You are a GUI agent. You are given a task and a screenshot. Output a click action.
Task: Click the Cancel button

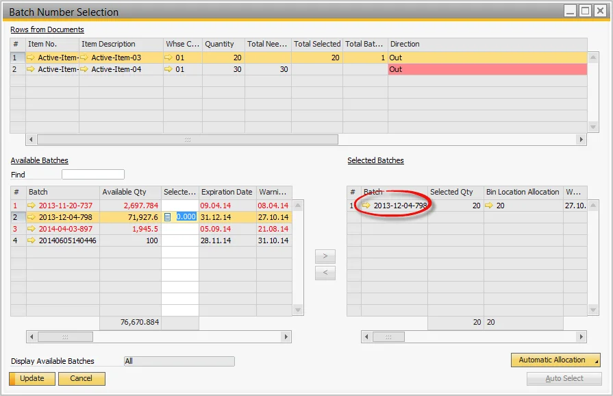pos(82,378)
